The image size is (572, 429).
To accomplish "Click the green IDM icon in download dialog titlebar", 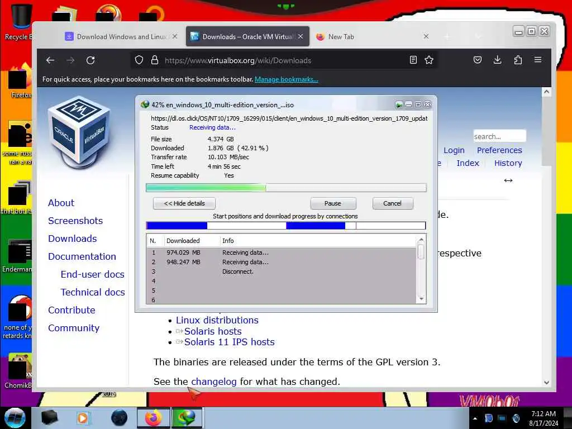I will coord(145,104).
